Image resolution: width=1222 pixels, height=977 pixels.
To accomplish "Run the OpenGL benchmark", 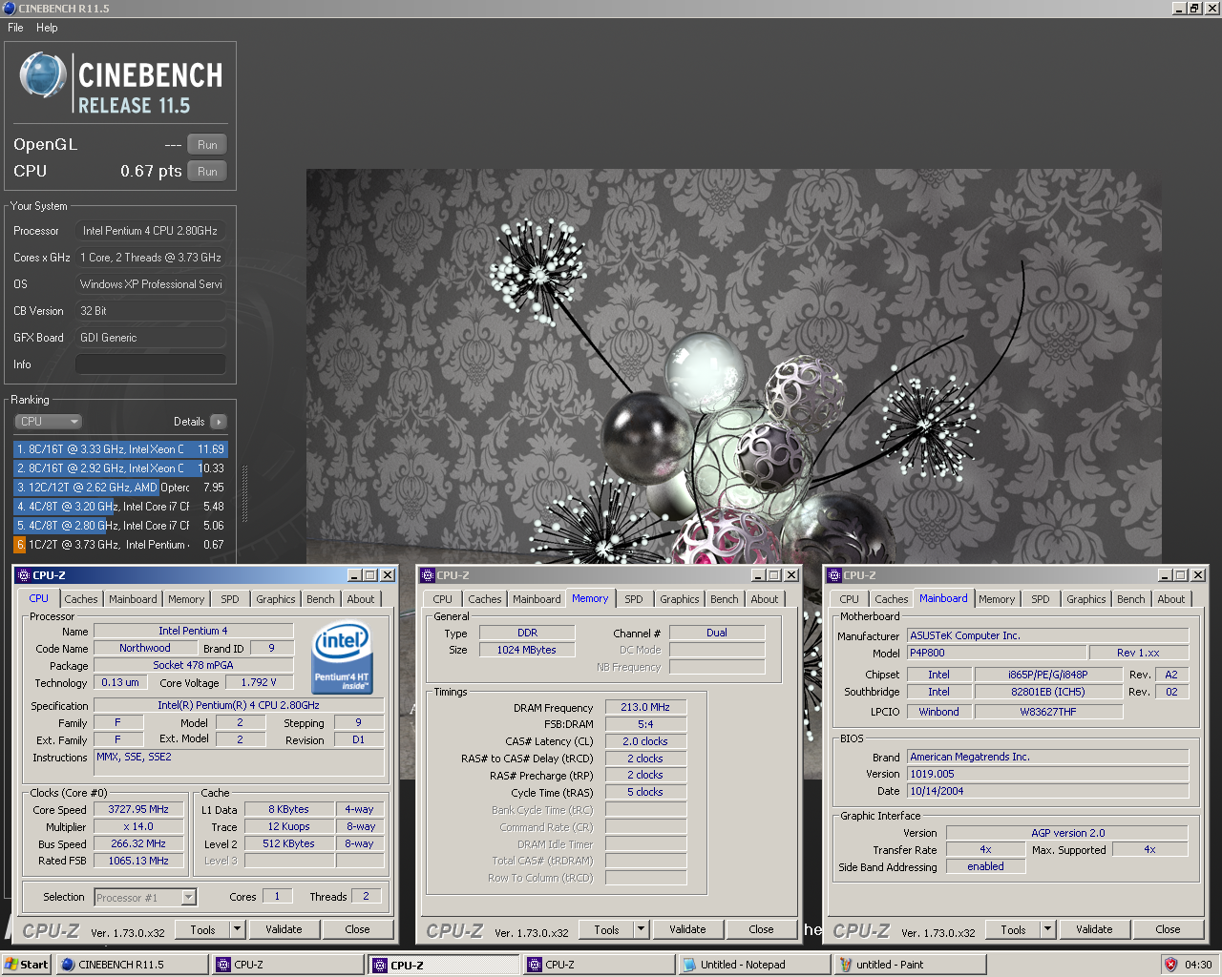I will coord(207,145).
